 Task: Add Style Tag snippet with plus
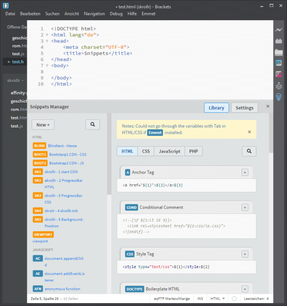point(245,254)
